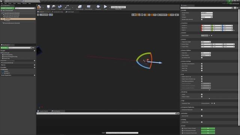Open the Debug menu
The height and width of the screenshot is (135, 240).
tap(19, 3)
